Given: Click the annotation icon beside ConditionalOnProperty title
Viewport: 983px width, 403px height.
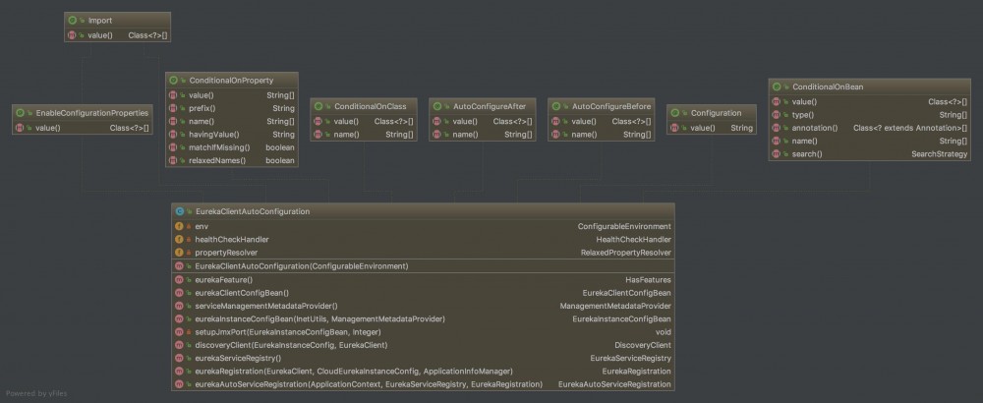Looking at the screenshot, I should tap(173, 81).
